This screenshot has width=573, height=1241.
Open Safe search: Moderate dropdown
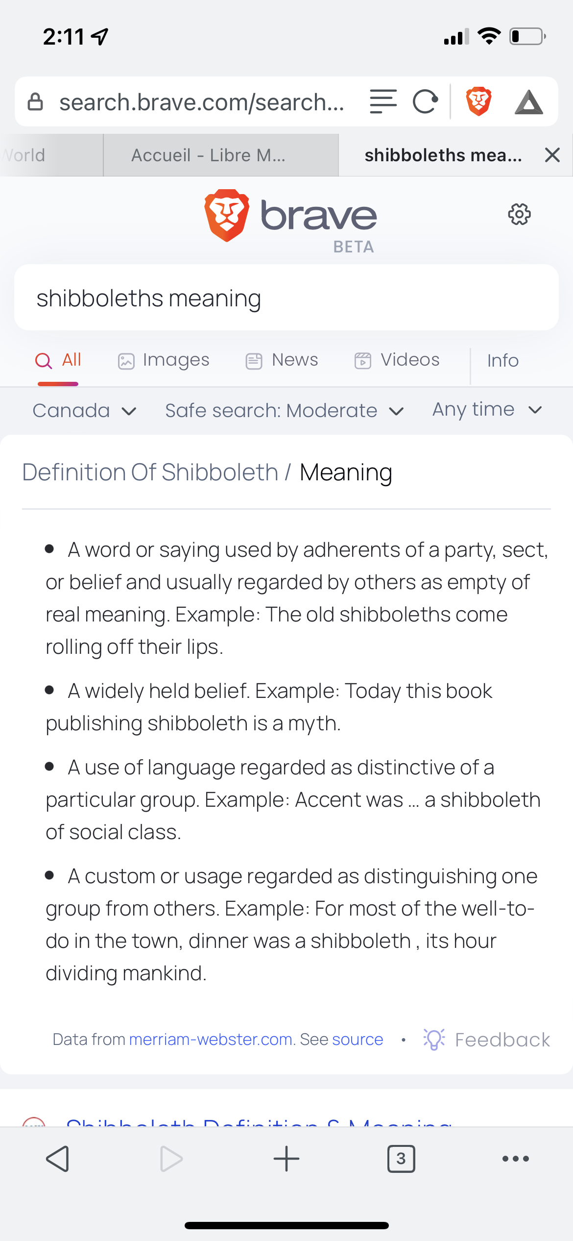[285, 411]
